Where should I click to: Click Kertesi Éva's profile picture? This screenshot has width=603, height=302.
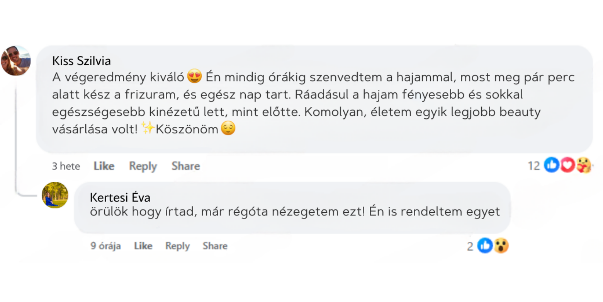tap(55, 195)
